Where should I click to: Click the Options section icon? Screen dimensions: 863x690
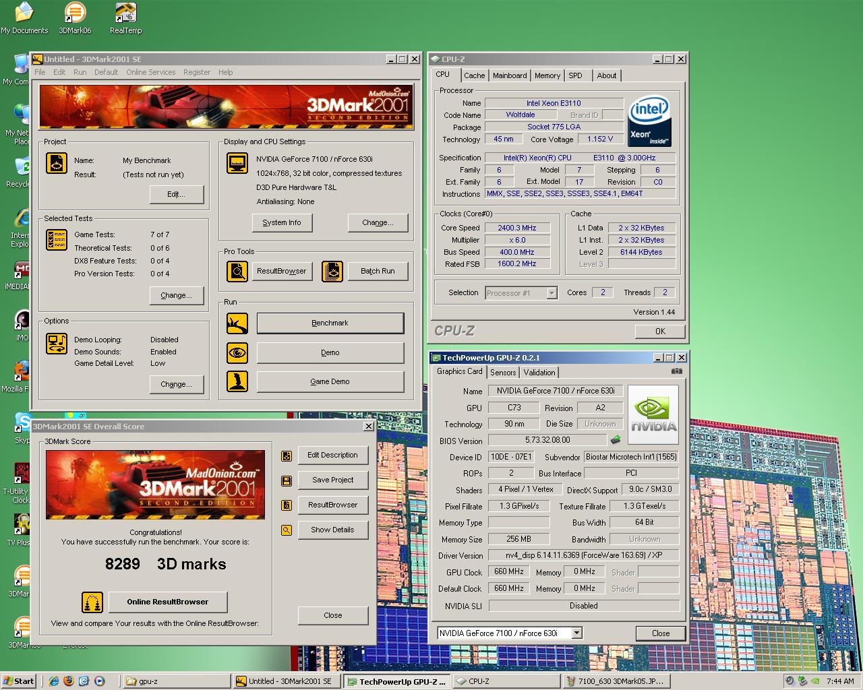(x=57, y=344)
